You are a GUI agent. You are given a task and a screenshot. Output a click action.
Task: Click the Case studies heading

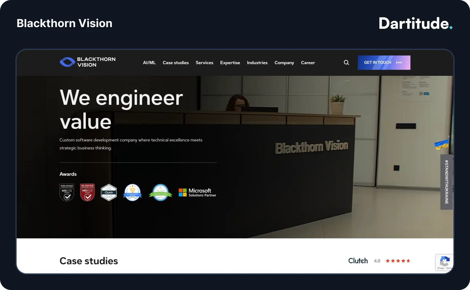[89, 261]
